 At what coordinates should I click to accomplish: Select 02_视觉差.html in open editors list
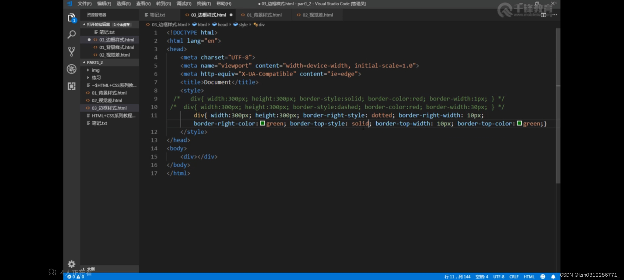click(x=114, y=55)
